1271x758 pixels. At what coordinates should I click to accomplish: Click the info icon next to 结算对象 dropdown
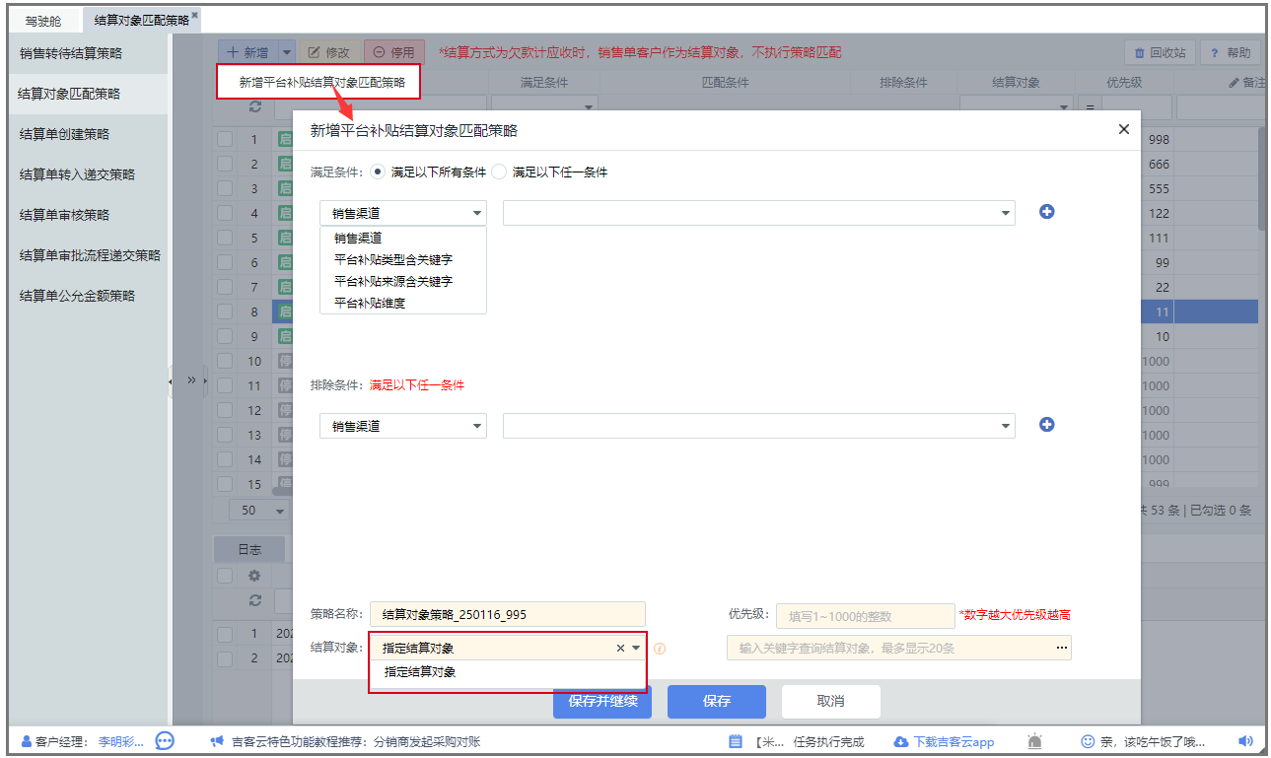[x=660, y=649]
